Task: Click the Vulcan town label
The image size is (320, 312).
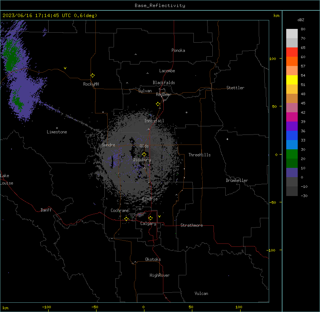Action: [201, 293]
